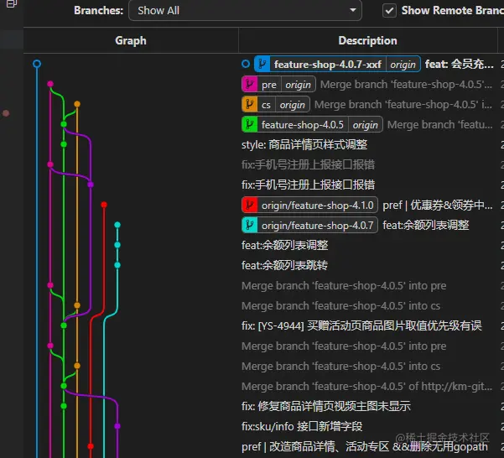Select second 'Merge branch feature-shop-4.0.5 into cs' commit
The height and width of the screenshot is (458, 504).
coord(340,366)
